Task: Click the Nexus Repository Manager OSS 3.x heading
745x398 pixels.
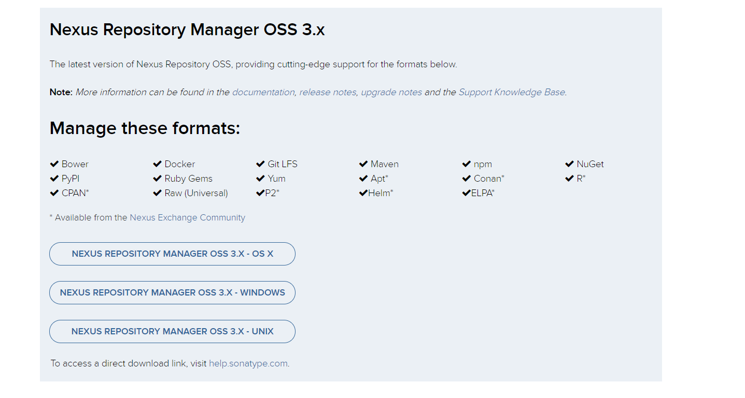Action: click(x=187, y=30)
